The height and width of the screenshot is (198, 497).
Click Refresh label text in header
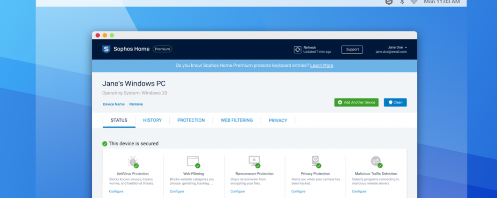point(309,47)
